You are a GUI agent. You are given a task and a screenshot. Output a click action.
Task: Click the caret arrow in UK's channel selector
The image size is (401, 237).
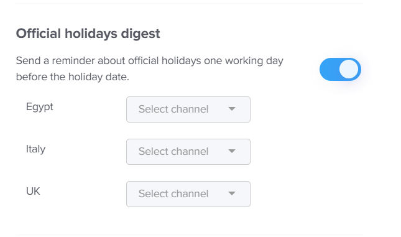click(x=232, y=193)
